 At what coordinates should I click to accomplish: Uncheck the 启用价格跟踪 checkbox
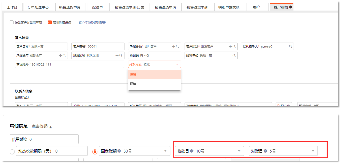click(x=50, y=22)
